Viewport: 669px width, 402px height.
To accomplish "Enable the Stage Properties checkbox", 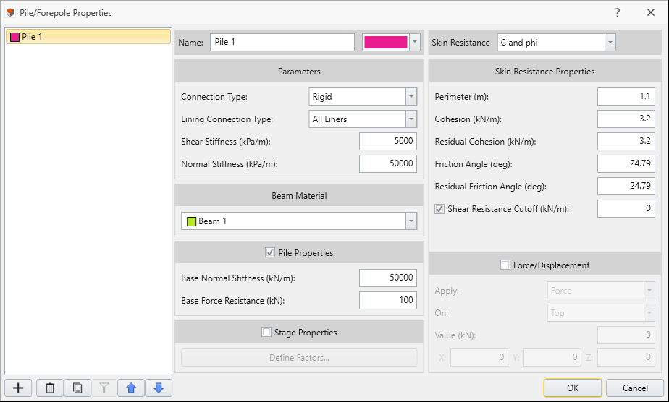I will 266,332.
